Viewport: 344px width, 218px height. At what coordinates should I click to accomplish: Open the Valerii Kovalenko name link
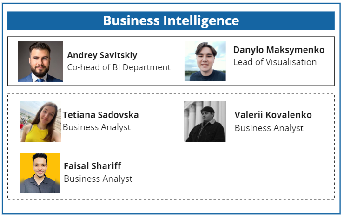[x=273, y=115]
